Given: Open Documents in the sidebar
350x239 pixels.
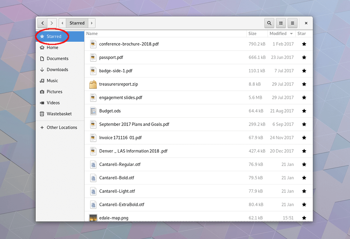Looking at the screenshot, I should 60,59.
